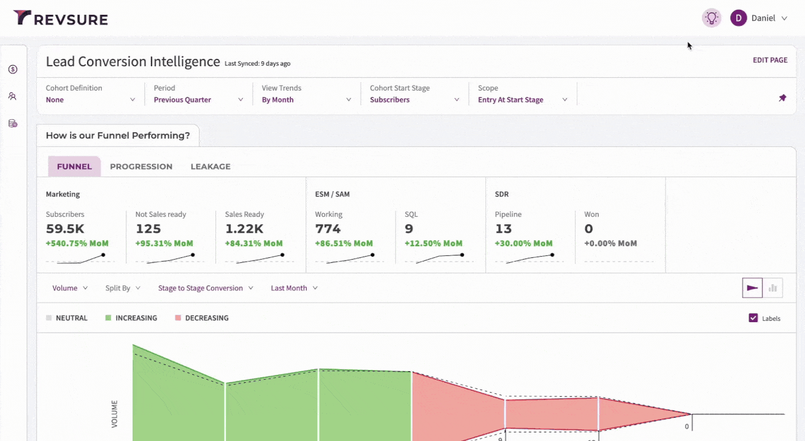This screenshot has height=441, width=805.
Task: Open the people sidebar icon
Action: [x=12, y=96]
